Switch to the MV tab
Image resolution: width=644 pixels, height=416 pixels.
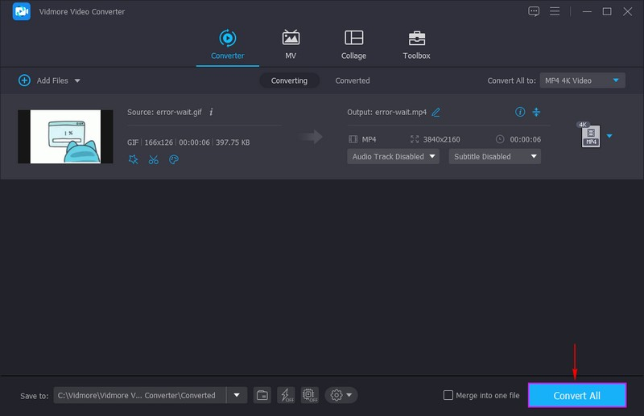pos(291,45)
